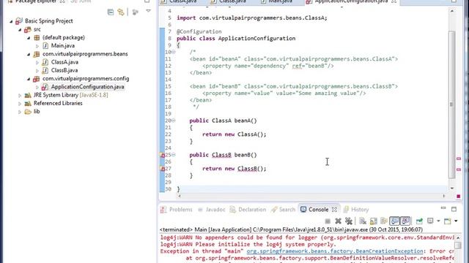Image resolution: width=469 pixels, height=263 pixels.
Task: Remove the launch from Console
Action: coord(339,221)
